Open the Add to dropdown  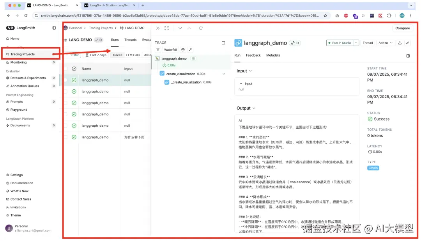click(385, 43)
